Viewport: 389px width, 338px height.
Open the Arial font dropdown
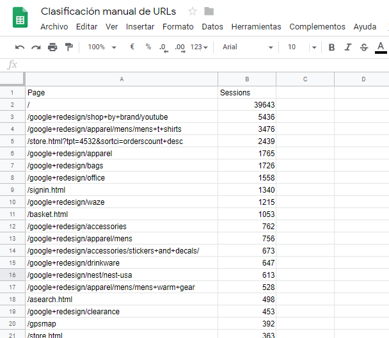tap(248, 47)
